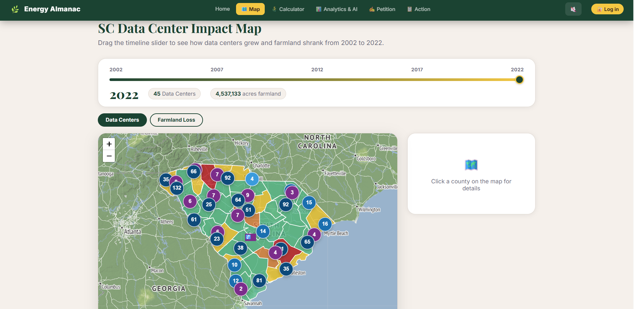Open the cluster marker labeled 61
This screenshot has width=634, height=309.
pos(194,220)
